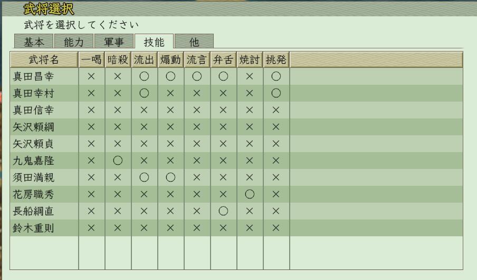Select the 軍事 tab
Image resolution: width=477 pixels, height=280 pixels.
point(113,42)
